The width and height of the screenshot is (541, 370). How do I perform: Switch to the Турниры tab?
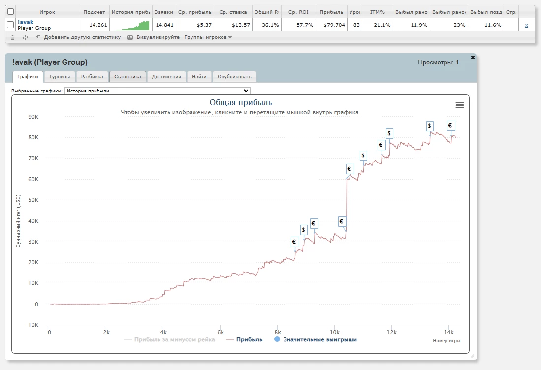click(x=60, y=77)
